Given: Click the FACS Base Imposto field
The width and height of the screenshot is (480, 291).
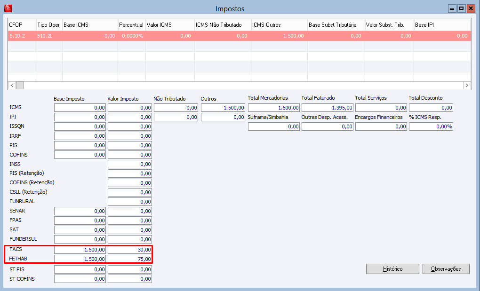Looking at the screenshot, I should pyautogui.click(x=80, y=250).
